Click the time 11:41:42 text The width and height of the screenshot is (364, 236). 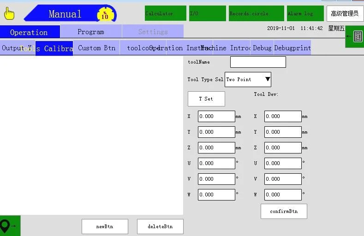click(x=311, y=28)
